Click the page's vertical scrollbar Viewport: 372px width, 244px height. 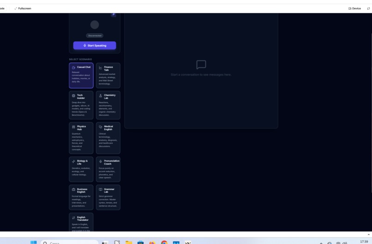coord(371,113)
